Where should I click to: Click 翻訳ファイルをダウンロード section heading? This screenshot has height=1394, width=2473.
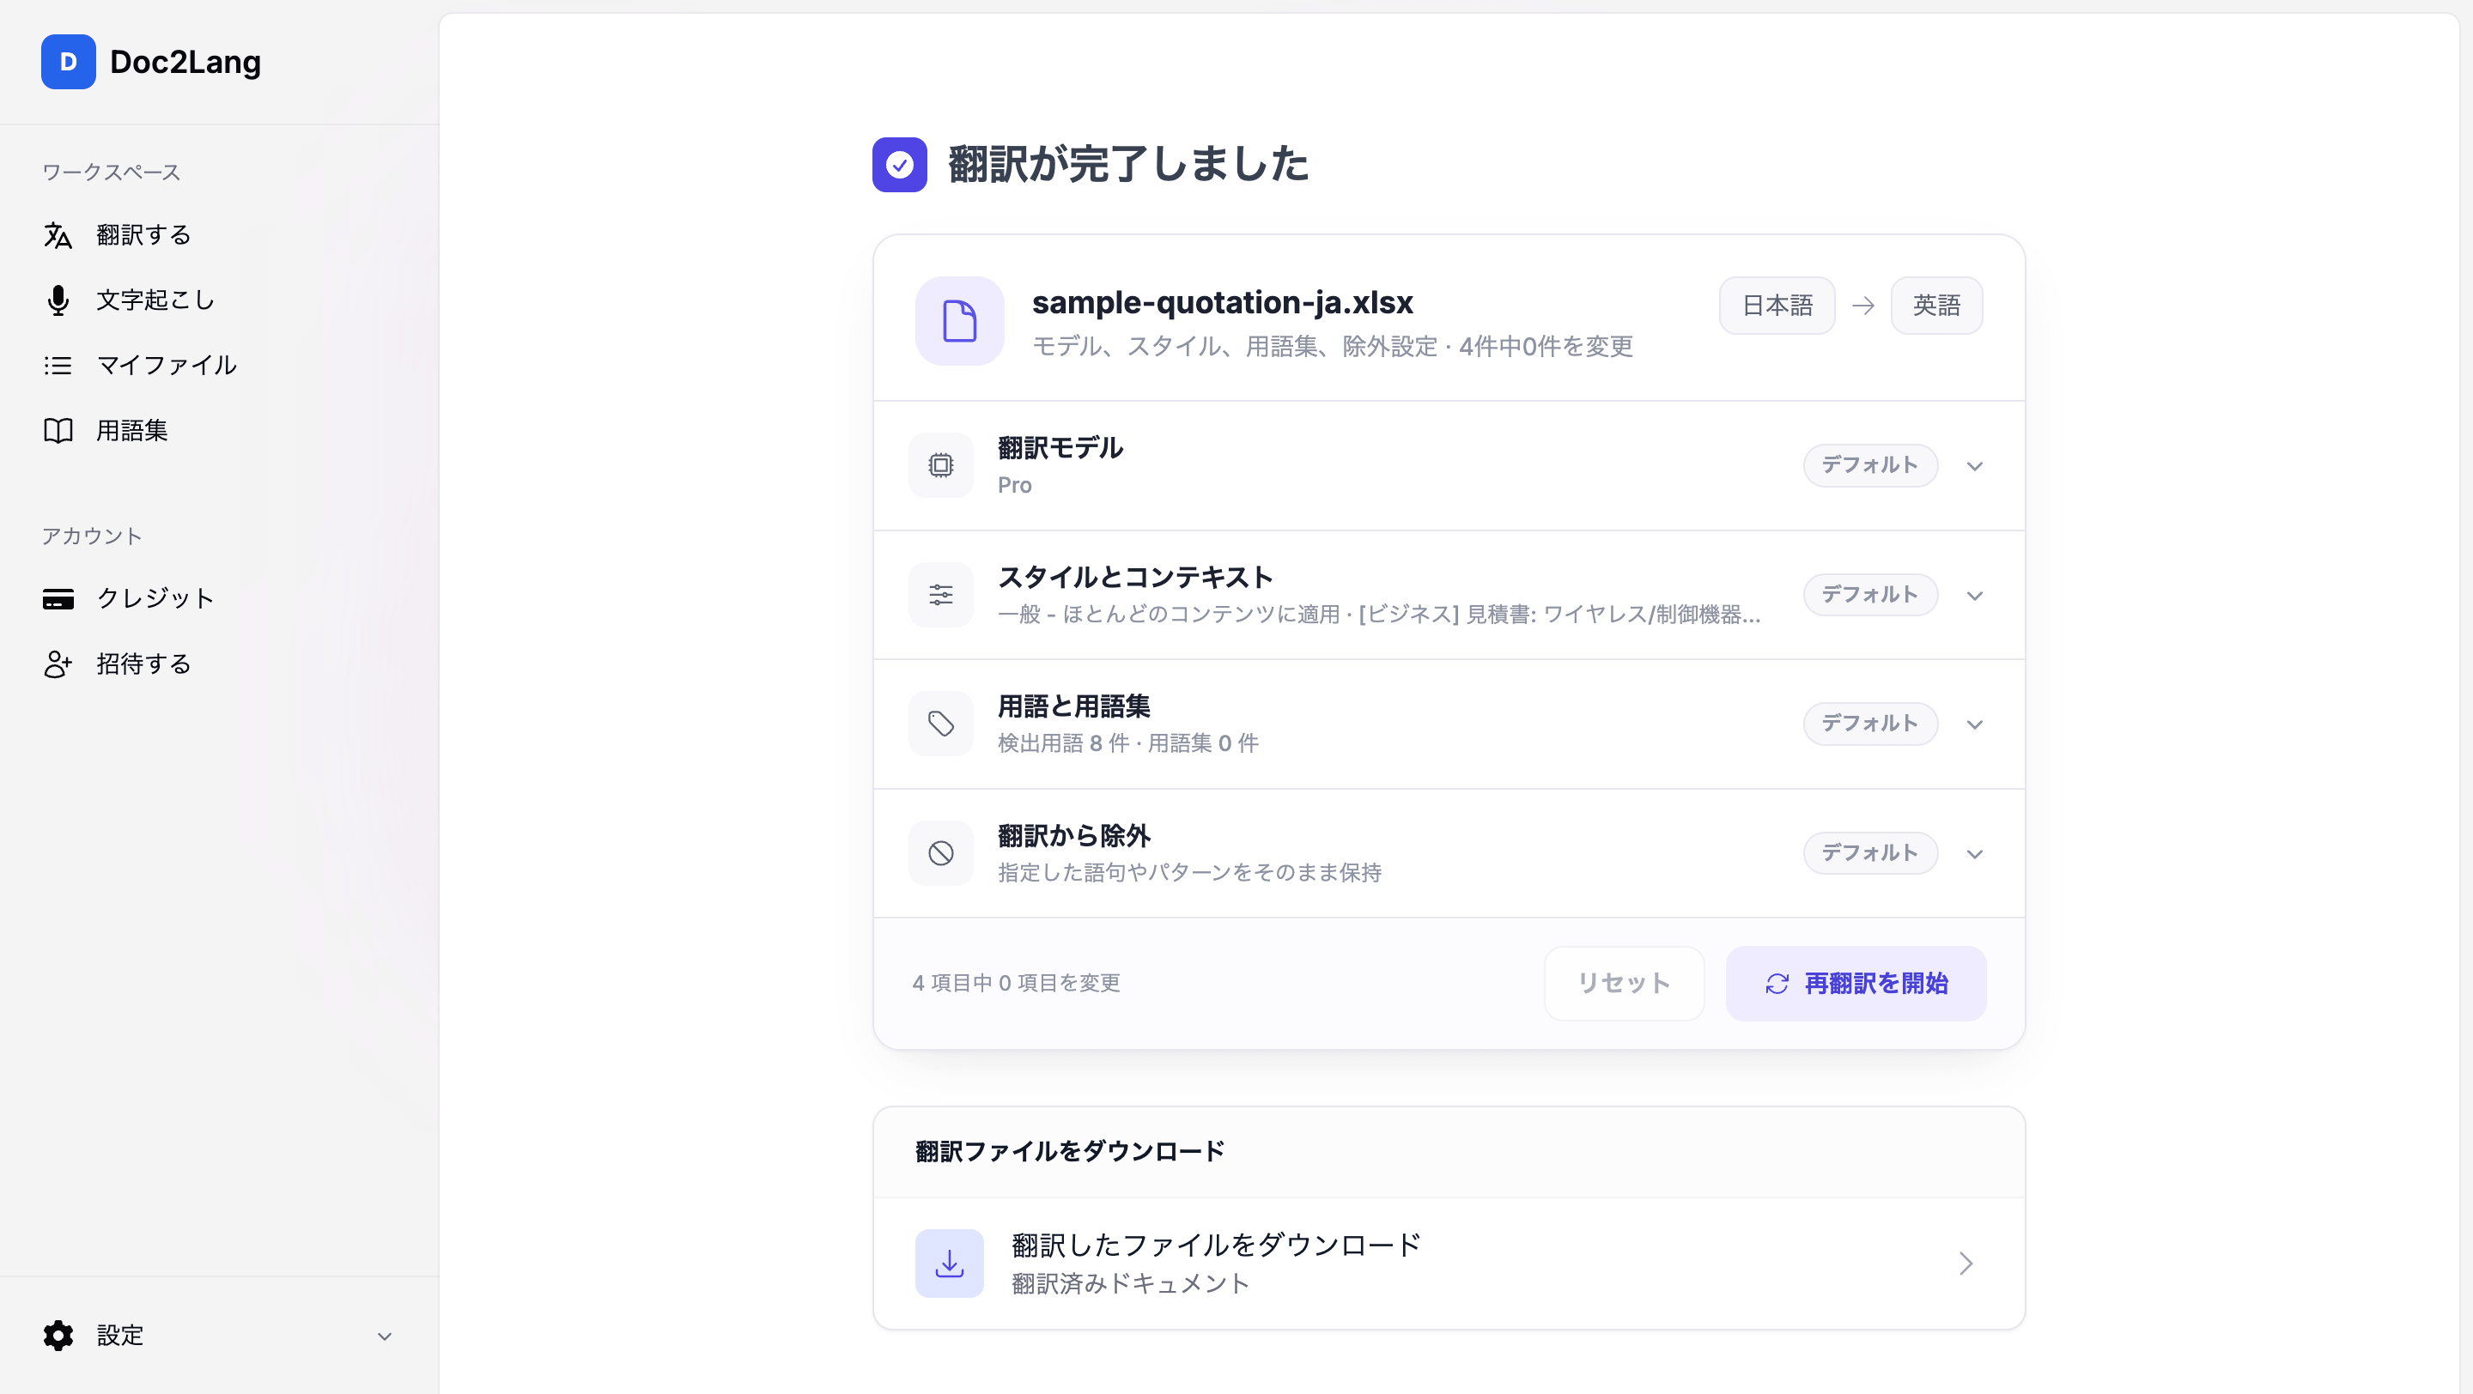(x=1069, y=1151)
